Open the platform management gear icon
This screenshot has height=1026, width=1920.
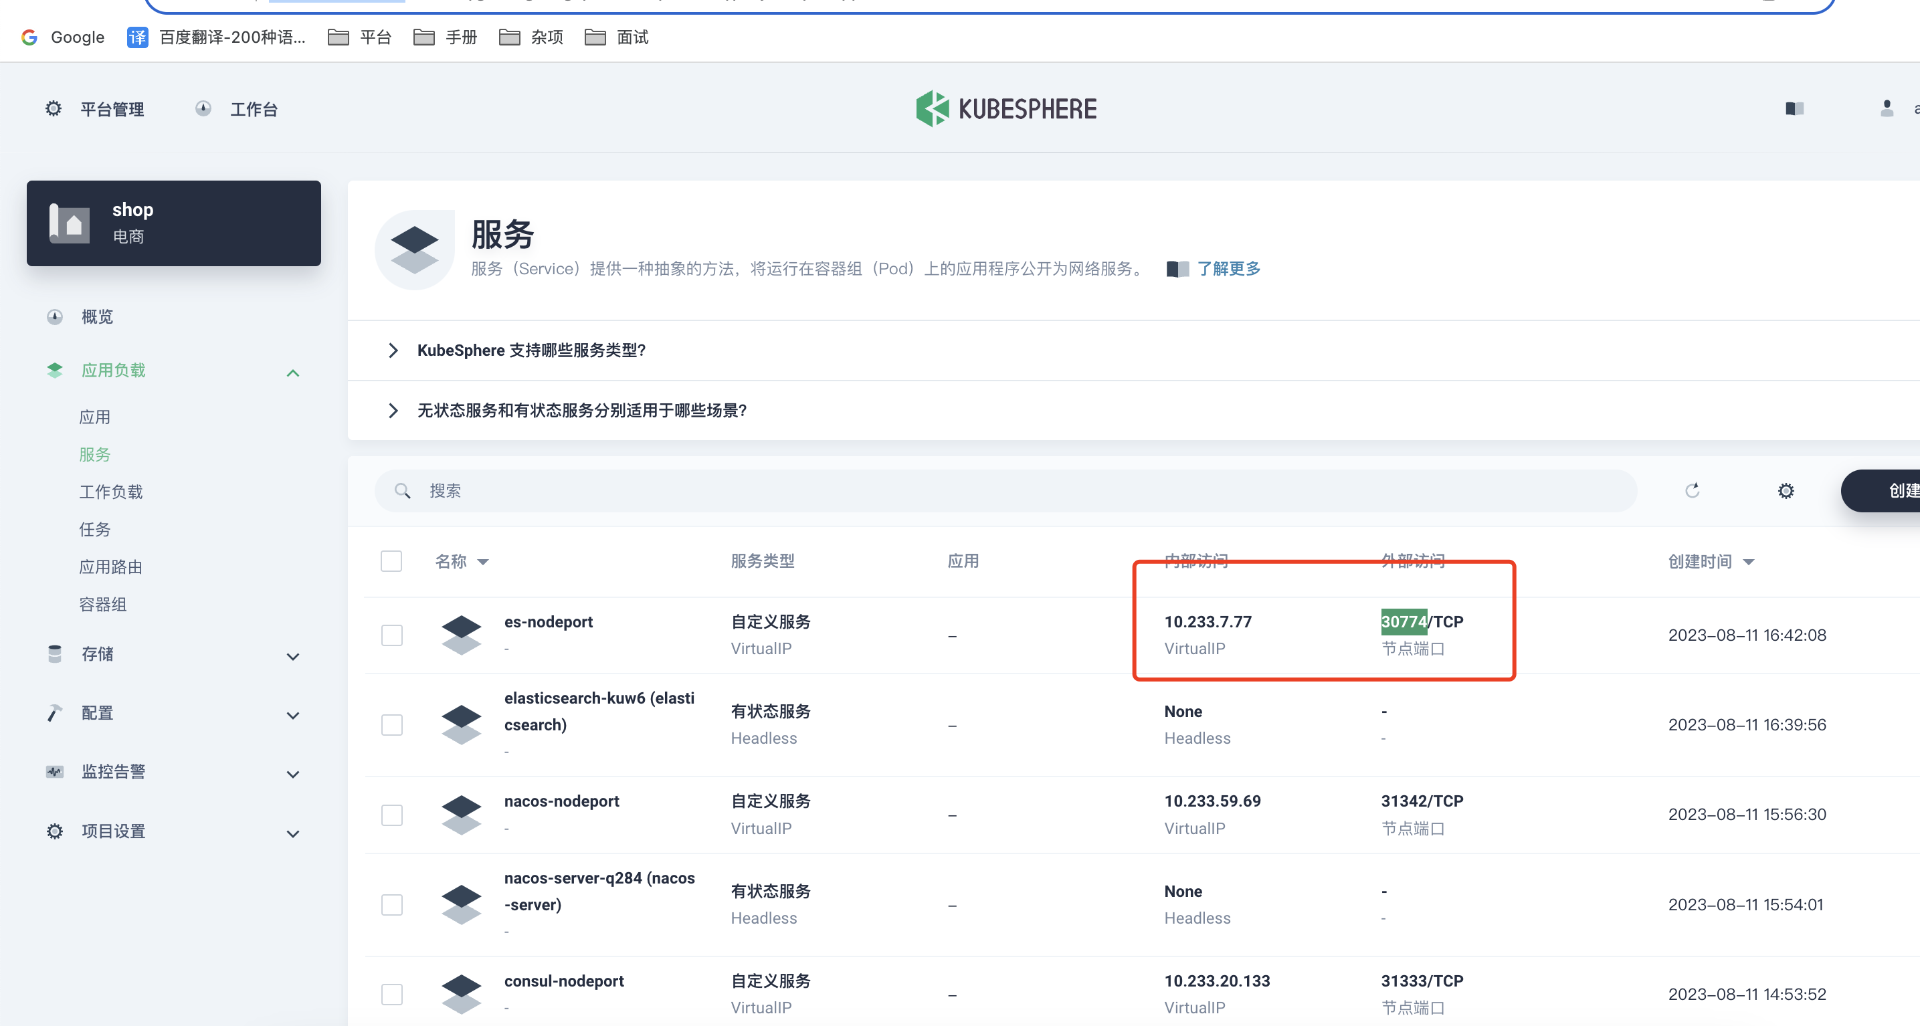click(54, 109)
